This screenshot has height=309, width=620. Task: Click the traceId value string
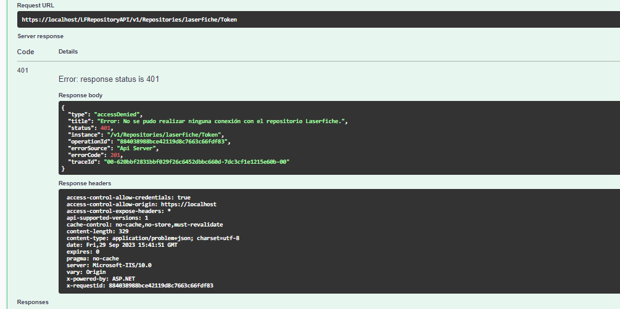tap(197, 162)
